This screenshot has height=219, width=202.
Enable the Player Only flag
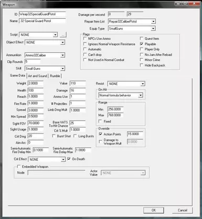[x=142, y=49]
